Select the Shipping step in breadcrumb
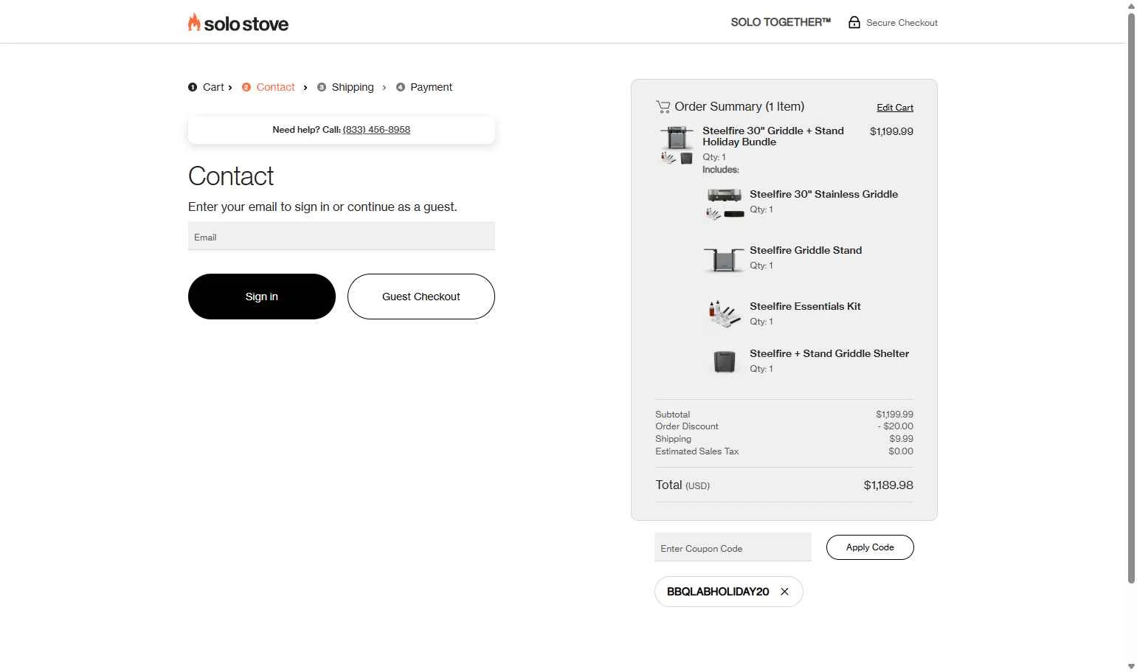 (345, 87)
